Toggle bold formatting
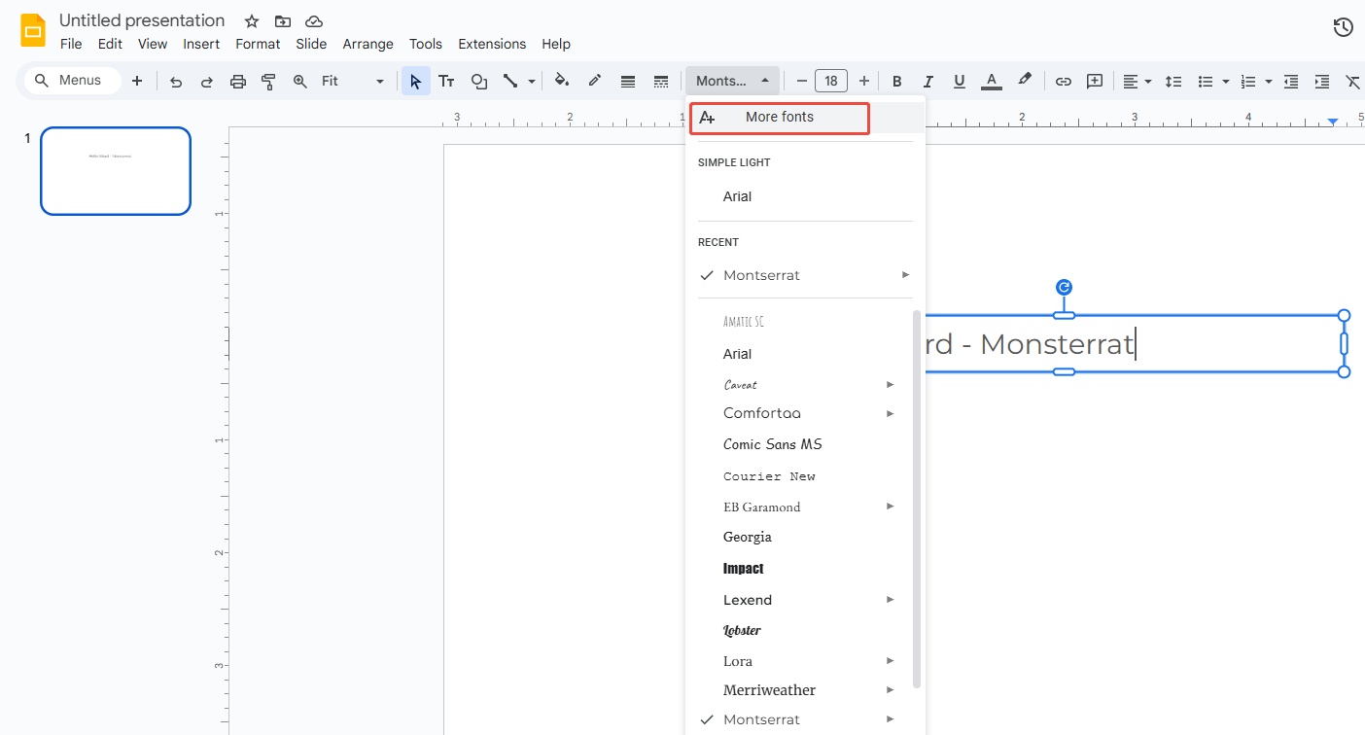 pos(896,81)
